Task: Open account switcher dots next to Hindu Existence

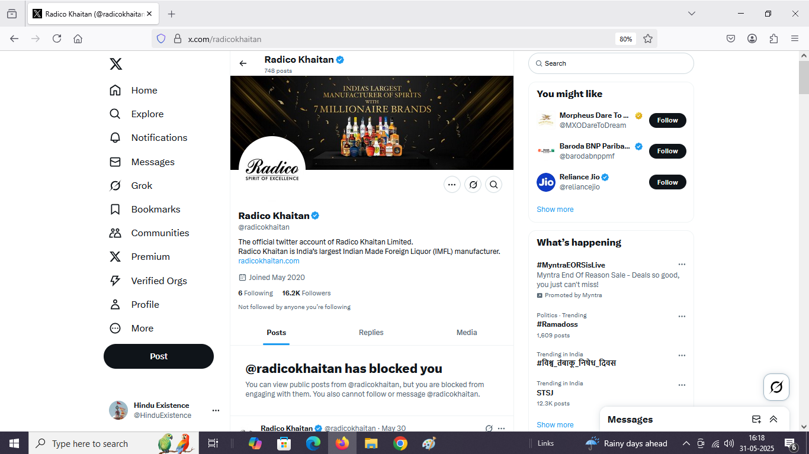Action: pos(216,410)
